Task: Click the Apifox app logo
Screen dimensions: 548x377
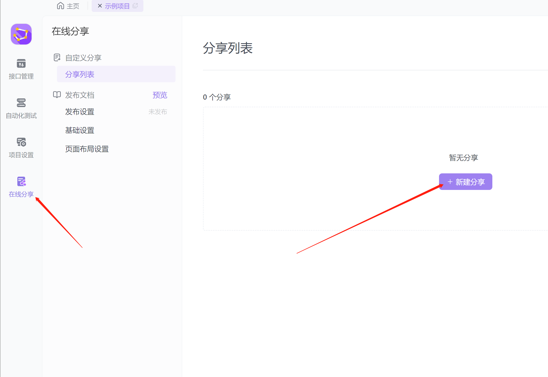Action: pyautogui.click(x=21, y=34)
